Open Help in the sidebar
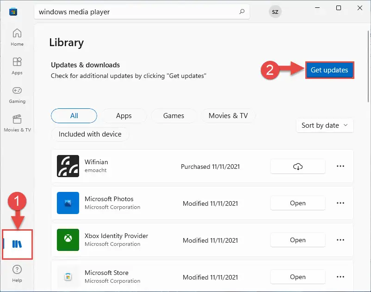 (x=17, y=274)
